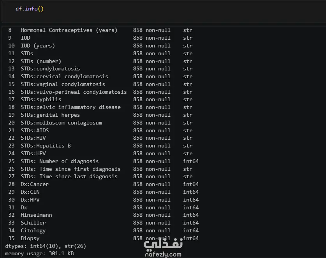Click the dtypes summary line

point(46,246)
